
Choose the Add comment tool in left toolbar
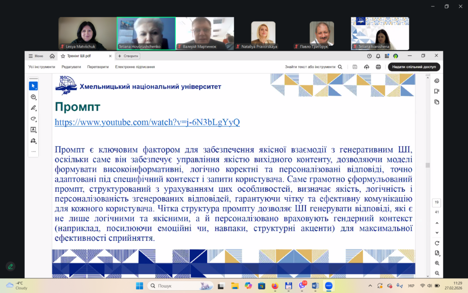(x=33, y=97)
